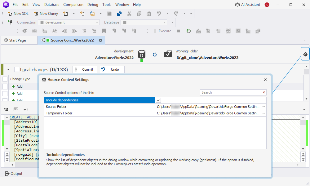The image size is (310, 186).
Task: Click the execution history clock icon
Action: (x=188, y=31)
